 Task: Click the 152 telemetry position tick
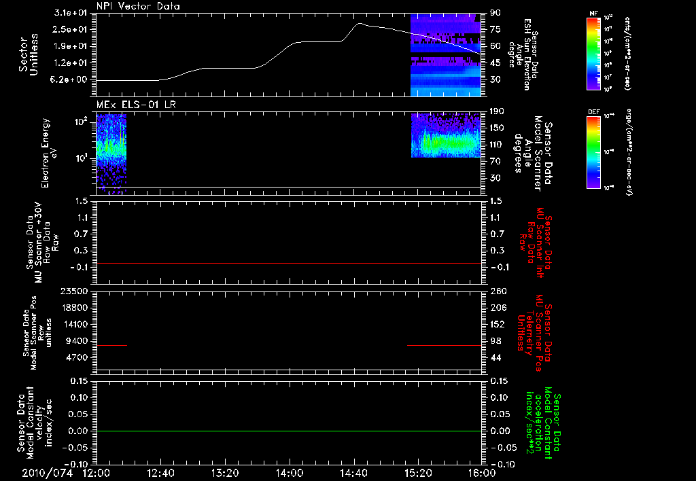pos(498,324)
